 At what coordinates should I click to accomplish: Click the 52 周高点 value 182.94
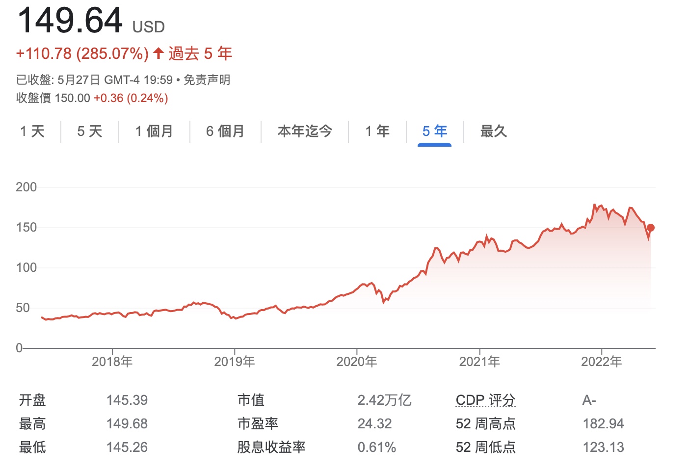tap(604, 423)
